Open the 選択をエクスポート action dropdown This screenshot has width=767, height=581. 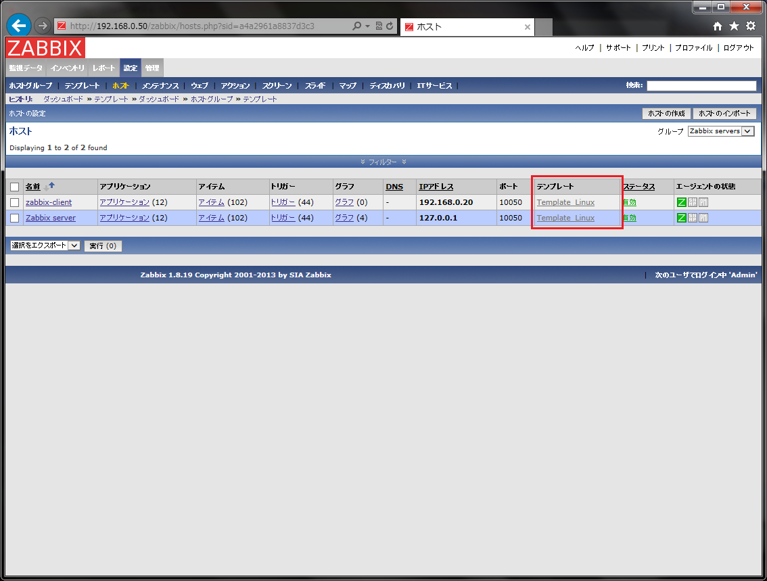[x=45, y=246]
